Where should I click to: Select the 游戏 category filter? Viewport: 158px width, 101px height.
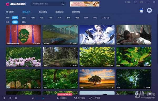point(24,18)
